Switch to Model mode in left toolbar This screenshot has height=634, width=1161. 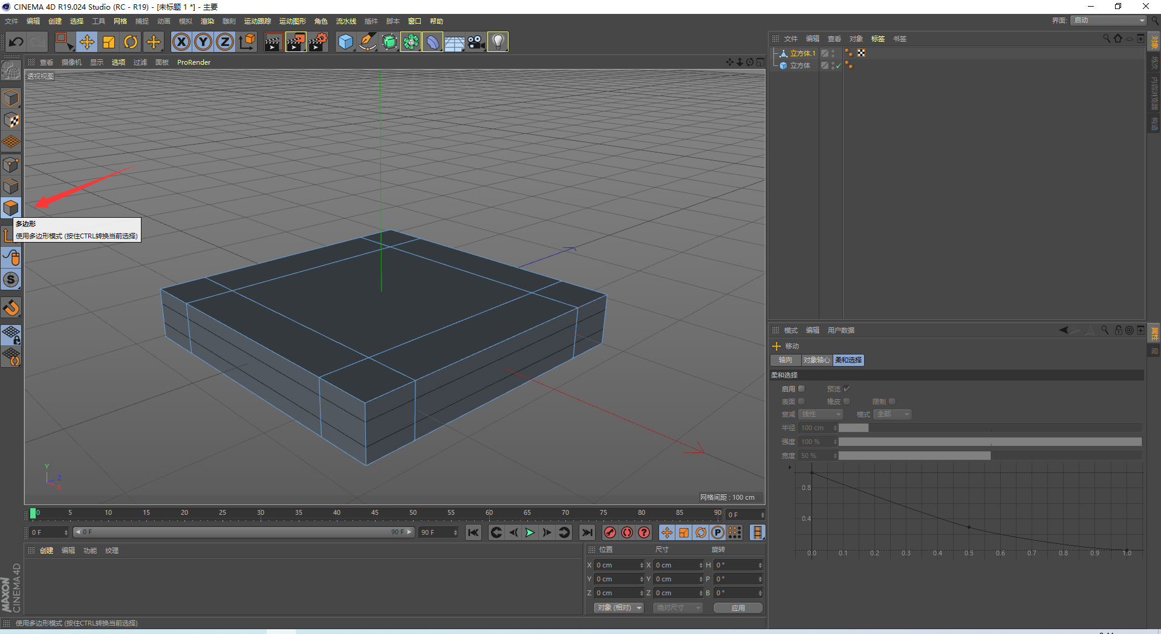tap(11, 98)
